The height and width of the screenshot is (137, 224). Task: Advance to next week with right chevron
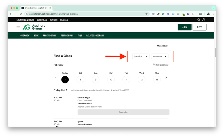click(x=166, y=78)
